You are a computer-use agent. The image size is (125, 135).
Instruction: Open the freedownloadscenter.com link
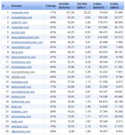(27, 42)
